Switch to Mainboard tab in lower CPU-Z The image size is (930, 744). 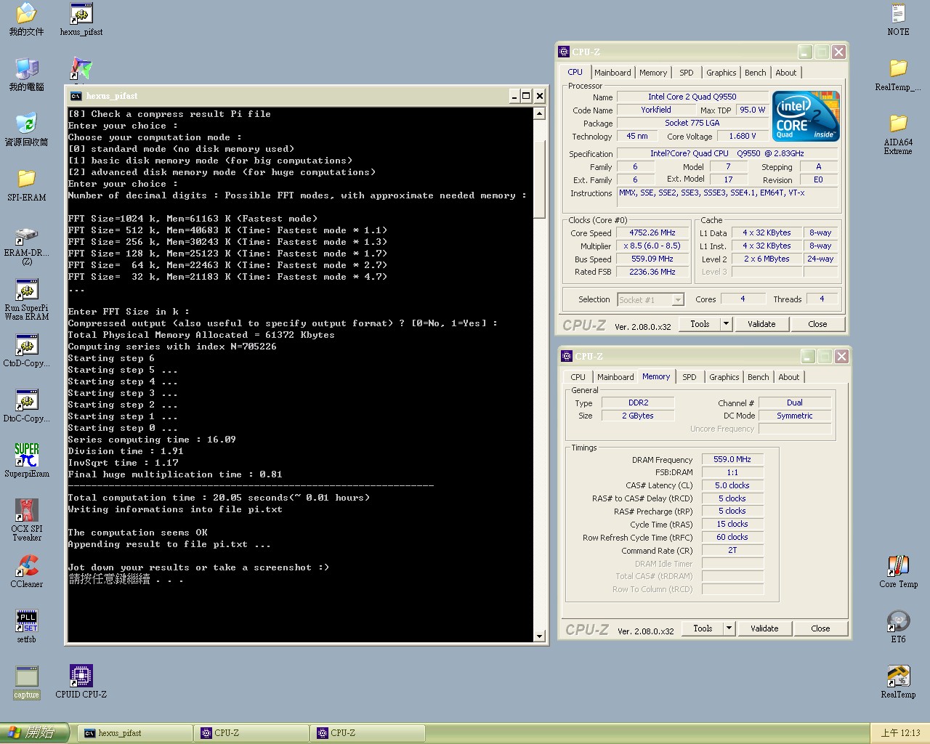615,377
